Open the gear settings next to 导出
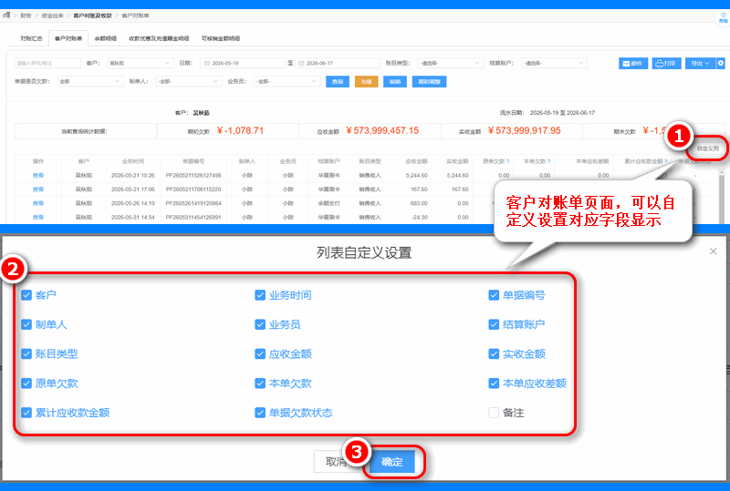 (720, 63)
